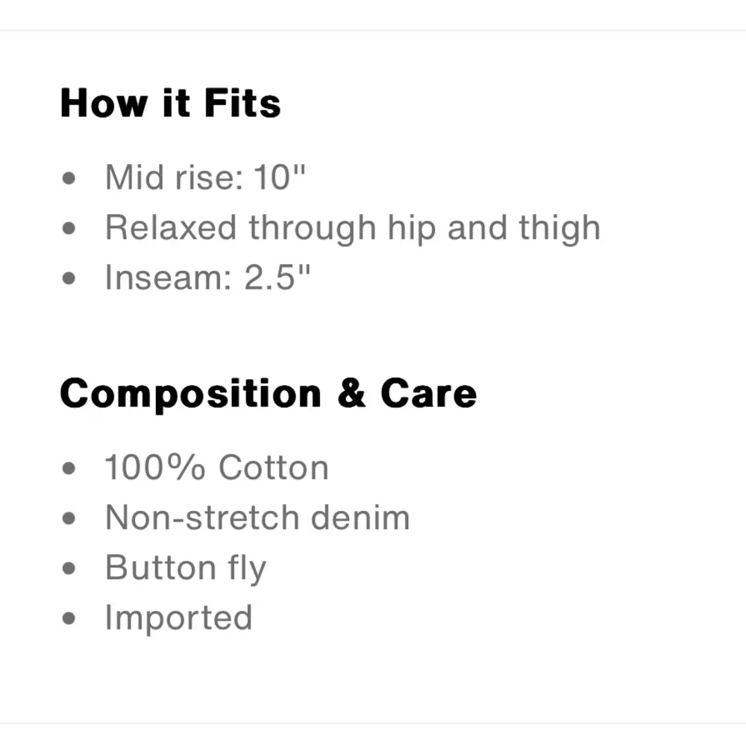
Task: Click the "Inseam: 2.5"" list item
Action: [x=207, y=278]
